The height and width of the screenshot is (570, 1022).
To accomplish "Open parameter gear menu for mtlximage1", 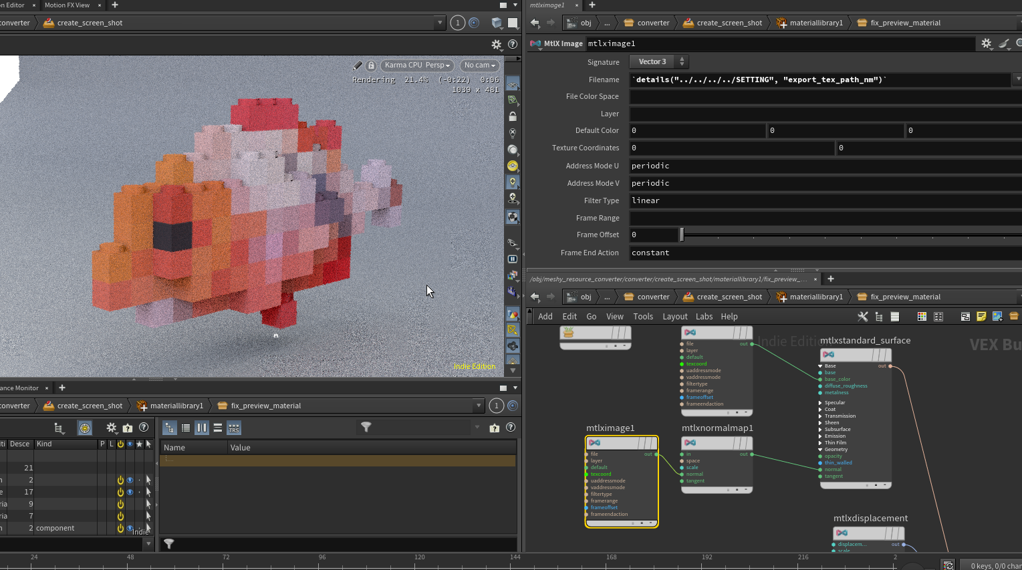I will [x=987, y=43].
